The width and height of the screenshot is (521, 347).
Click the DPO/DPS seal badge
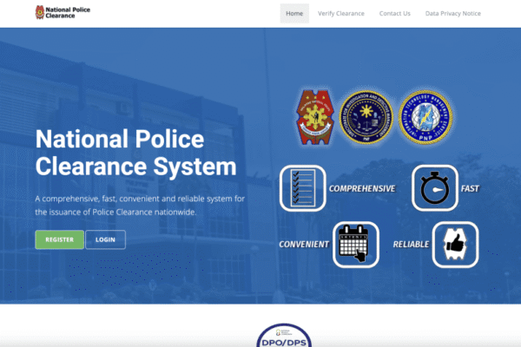[284, 336]
